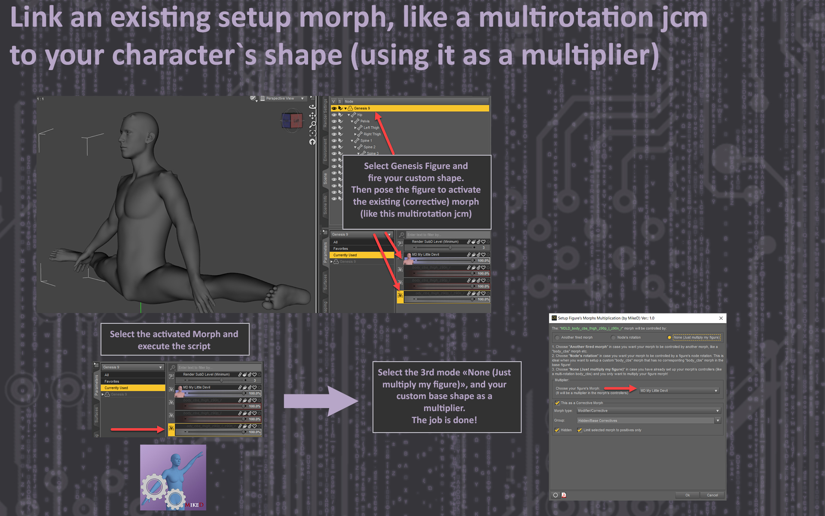825x516 pixels.
Task: Click the PDF help icon in the dialog corner
Action: 564,495
